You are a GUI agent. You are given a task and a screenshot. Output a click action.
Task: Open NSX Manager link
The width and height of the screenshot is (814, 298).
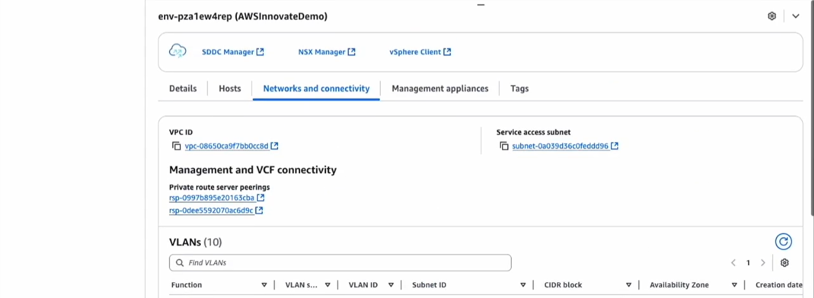pos(322,52)
